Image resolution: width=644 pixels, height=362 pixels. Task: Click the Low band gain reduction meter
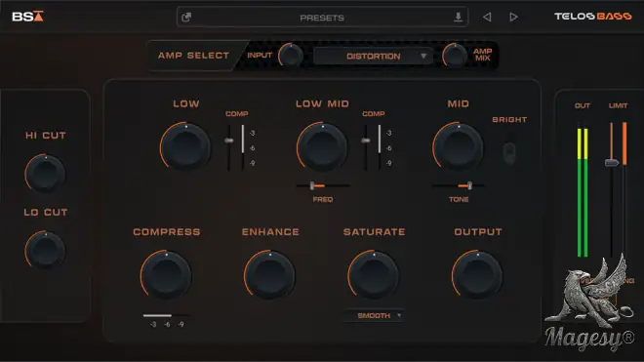243,147
